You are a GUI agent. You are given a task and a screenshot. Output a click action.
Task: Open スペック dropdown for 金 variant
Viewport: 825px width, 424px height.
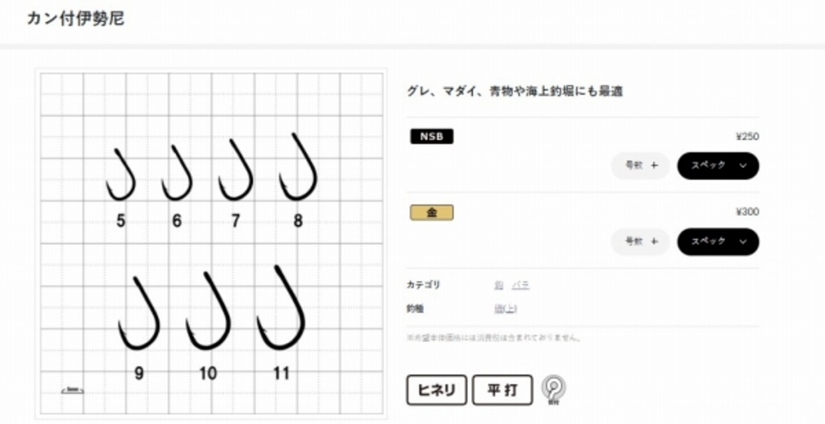718,241
